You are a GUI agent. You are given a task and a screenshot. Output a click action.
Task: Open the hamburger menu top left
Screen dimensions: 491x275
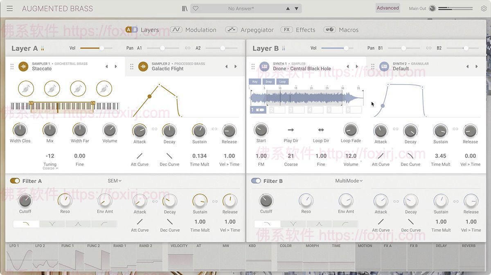pyautogui.click(x=10, y=8)
